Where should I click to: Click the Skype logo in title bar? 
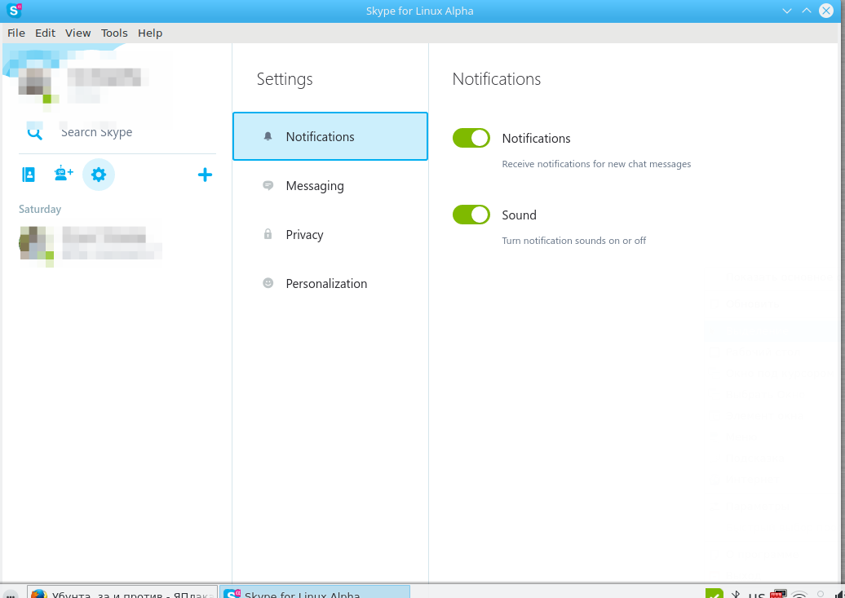pyautogui.click(x=15, y=11)
